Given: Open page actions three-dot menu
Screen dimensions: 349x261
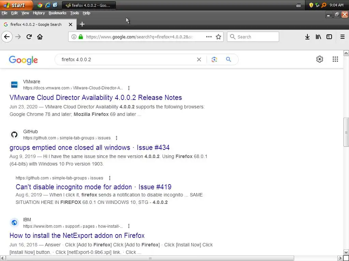Looking at the screenshot, I should click(209, 37).
